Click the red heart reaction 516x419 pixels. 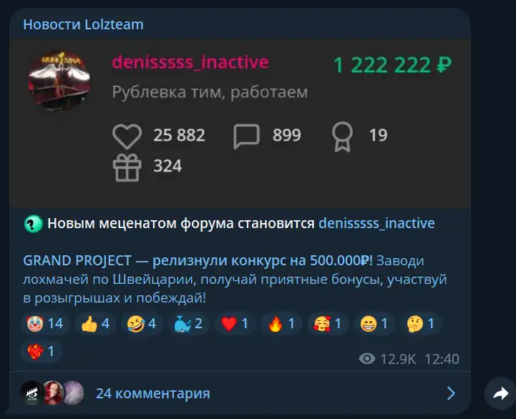235,324
